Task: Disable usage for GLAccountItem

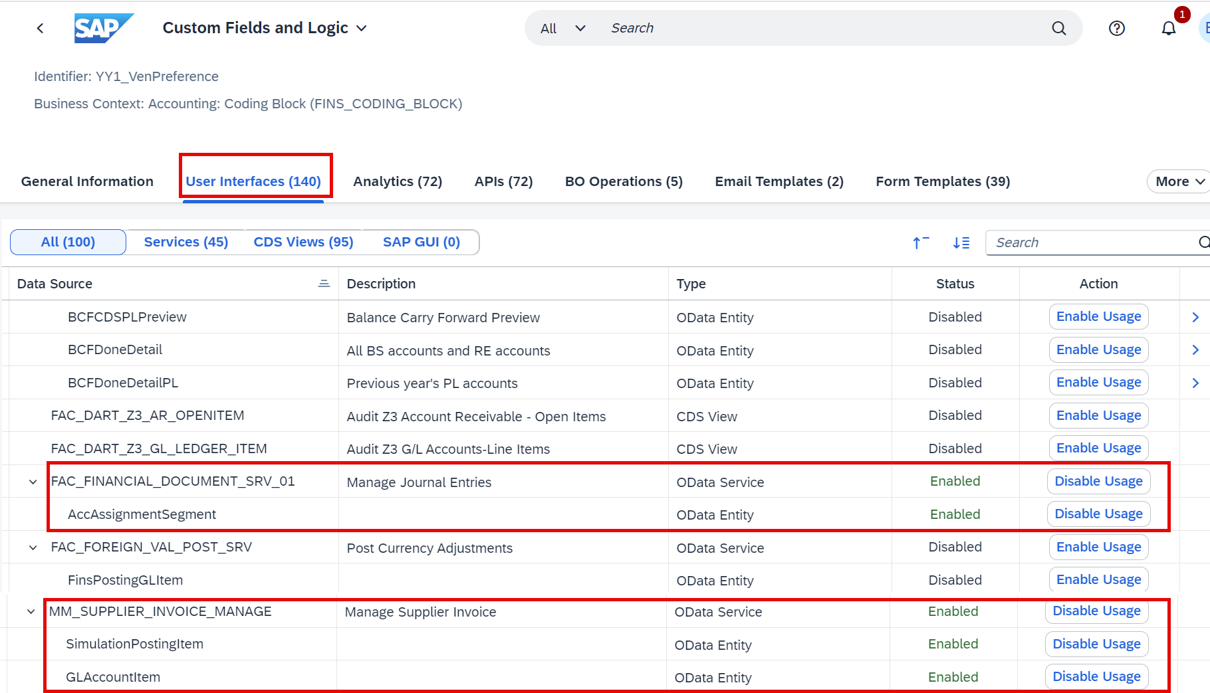Action: [x=1096, y=676]
